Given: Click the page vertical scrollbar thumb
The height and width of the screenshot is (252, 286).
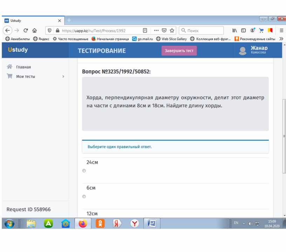Looking at the screenshot, I should point(284,136).
